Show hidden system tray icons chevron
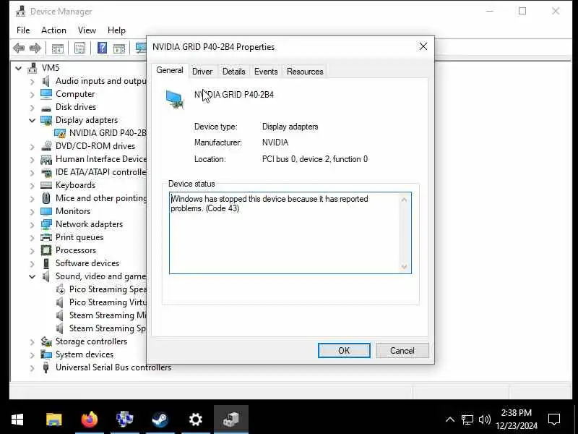The image size is (578, 434). coord(449,420)
